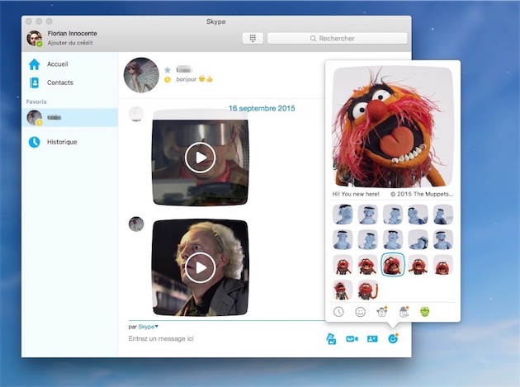Click the send file icon
The image size is (520, 387).
point(331,338)
